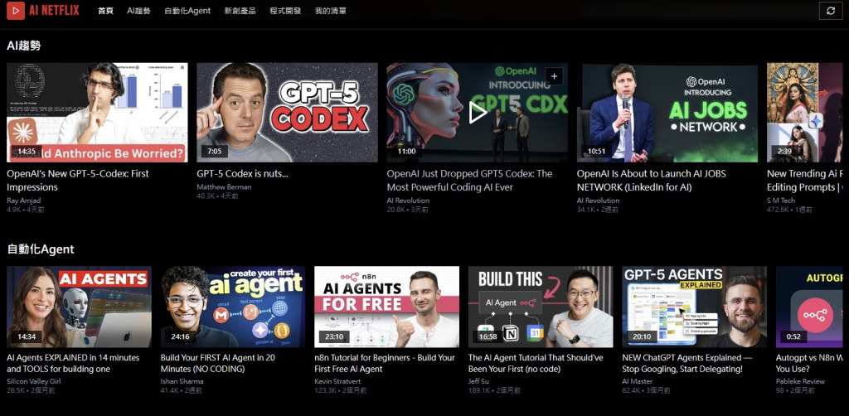
Task: Click title 'OpenAI Is About to Launch AI JOBS NETWORK'
Action: click(x=652, y=180)
